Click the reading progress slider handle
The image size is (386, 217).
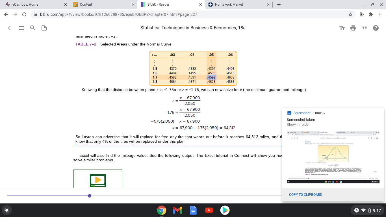pos(90,196)
